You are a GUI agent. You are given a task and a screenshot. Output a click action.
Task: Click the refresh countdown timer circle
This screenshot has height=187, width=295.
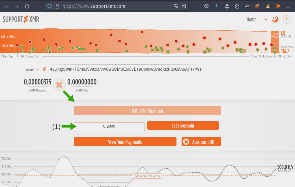point(287,19)
